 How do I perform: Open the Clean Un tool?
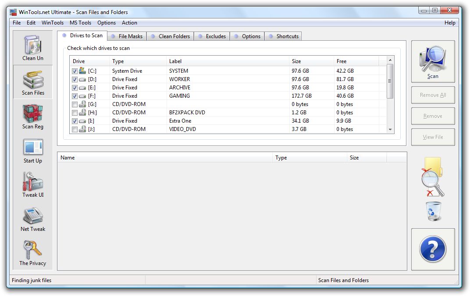[x=33, y=48]
